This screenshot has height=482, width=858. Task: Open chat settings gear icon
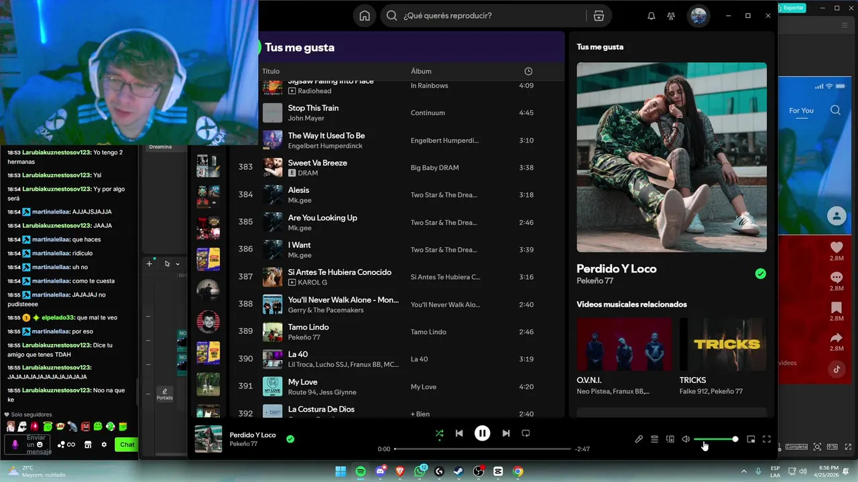click(x=104, y=445)
